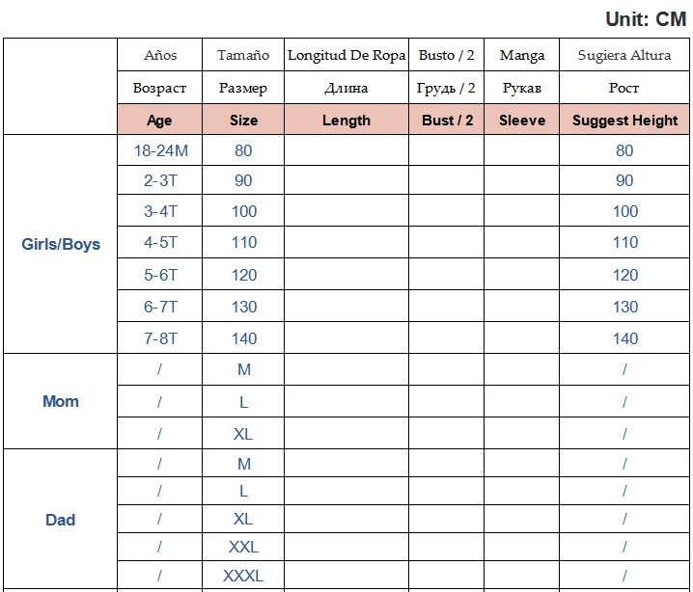Click the 'Unit: CM' label
Screen dimensions: 693x592
(645, 19)
